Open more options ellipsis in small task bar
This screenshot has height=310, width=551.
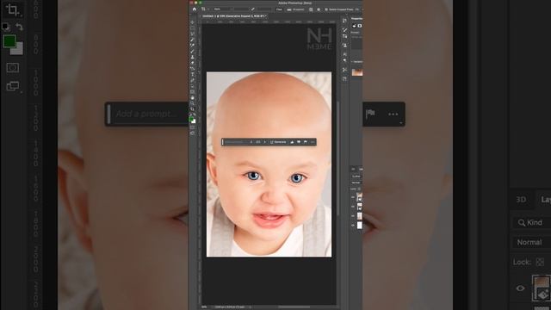point(313,142)
